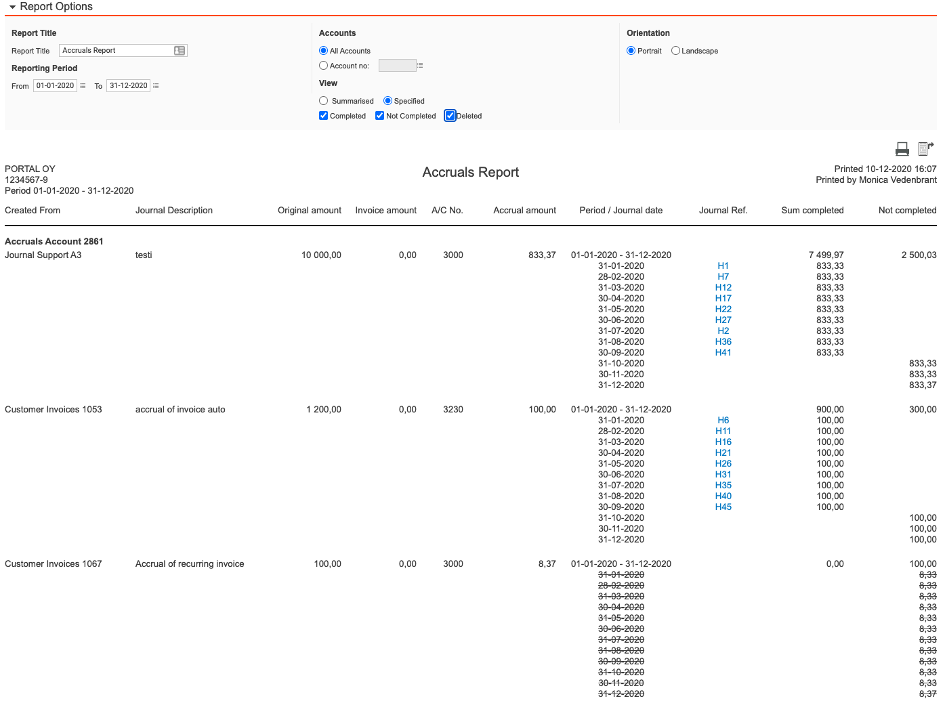Image resolution: width=945 pixels, height=703 pixels.
Task: Click the 'accrual of invoice auto' description
Action: pyautogui.click(x=180, y=410)
